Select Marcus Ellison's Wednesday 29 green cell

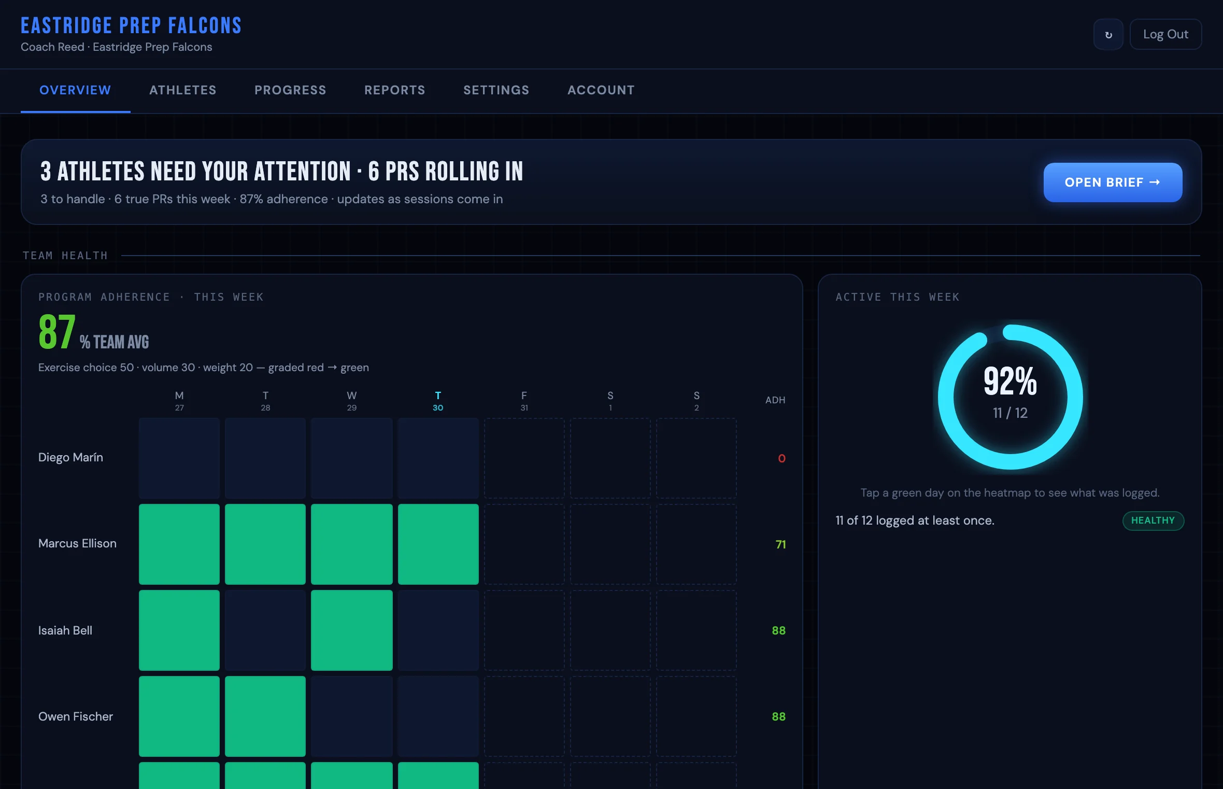pos(351,544)
